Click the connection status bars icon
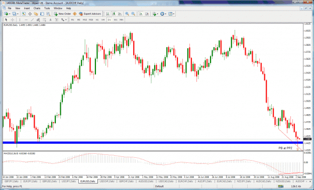314x190 pixels. (281, 186)
